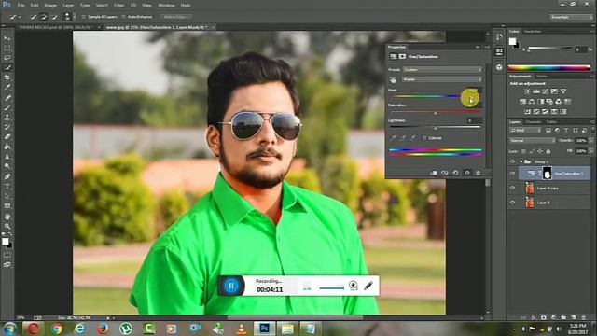Click the Lock position icon in Layers

tap(540, 151)
